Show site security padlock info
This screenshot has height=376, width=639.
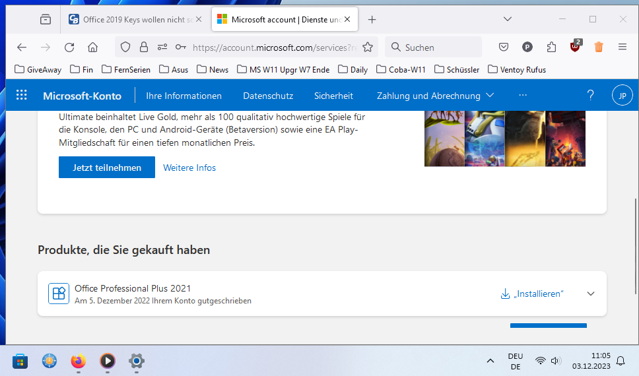click(x=144, y=47)
